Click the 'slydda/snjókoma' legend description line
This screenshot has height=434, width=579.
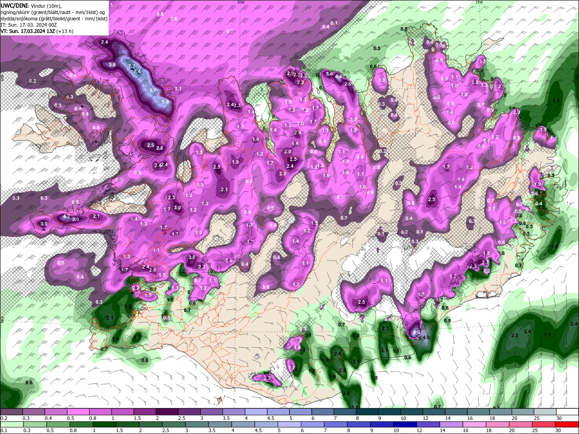[54, 19]
